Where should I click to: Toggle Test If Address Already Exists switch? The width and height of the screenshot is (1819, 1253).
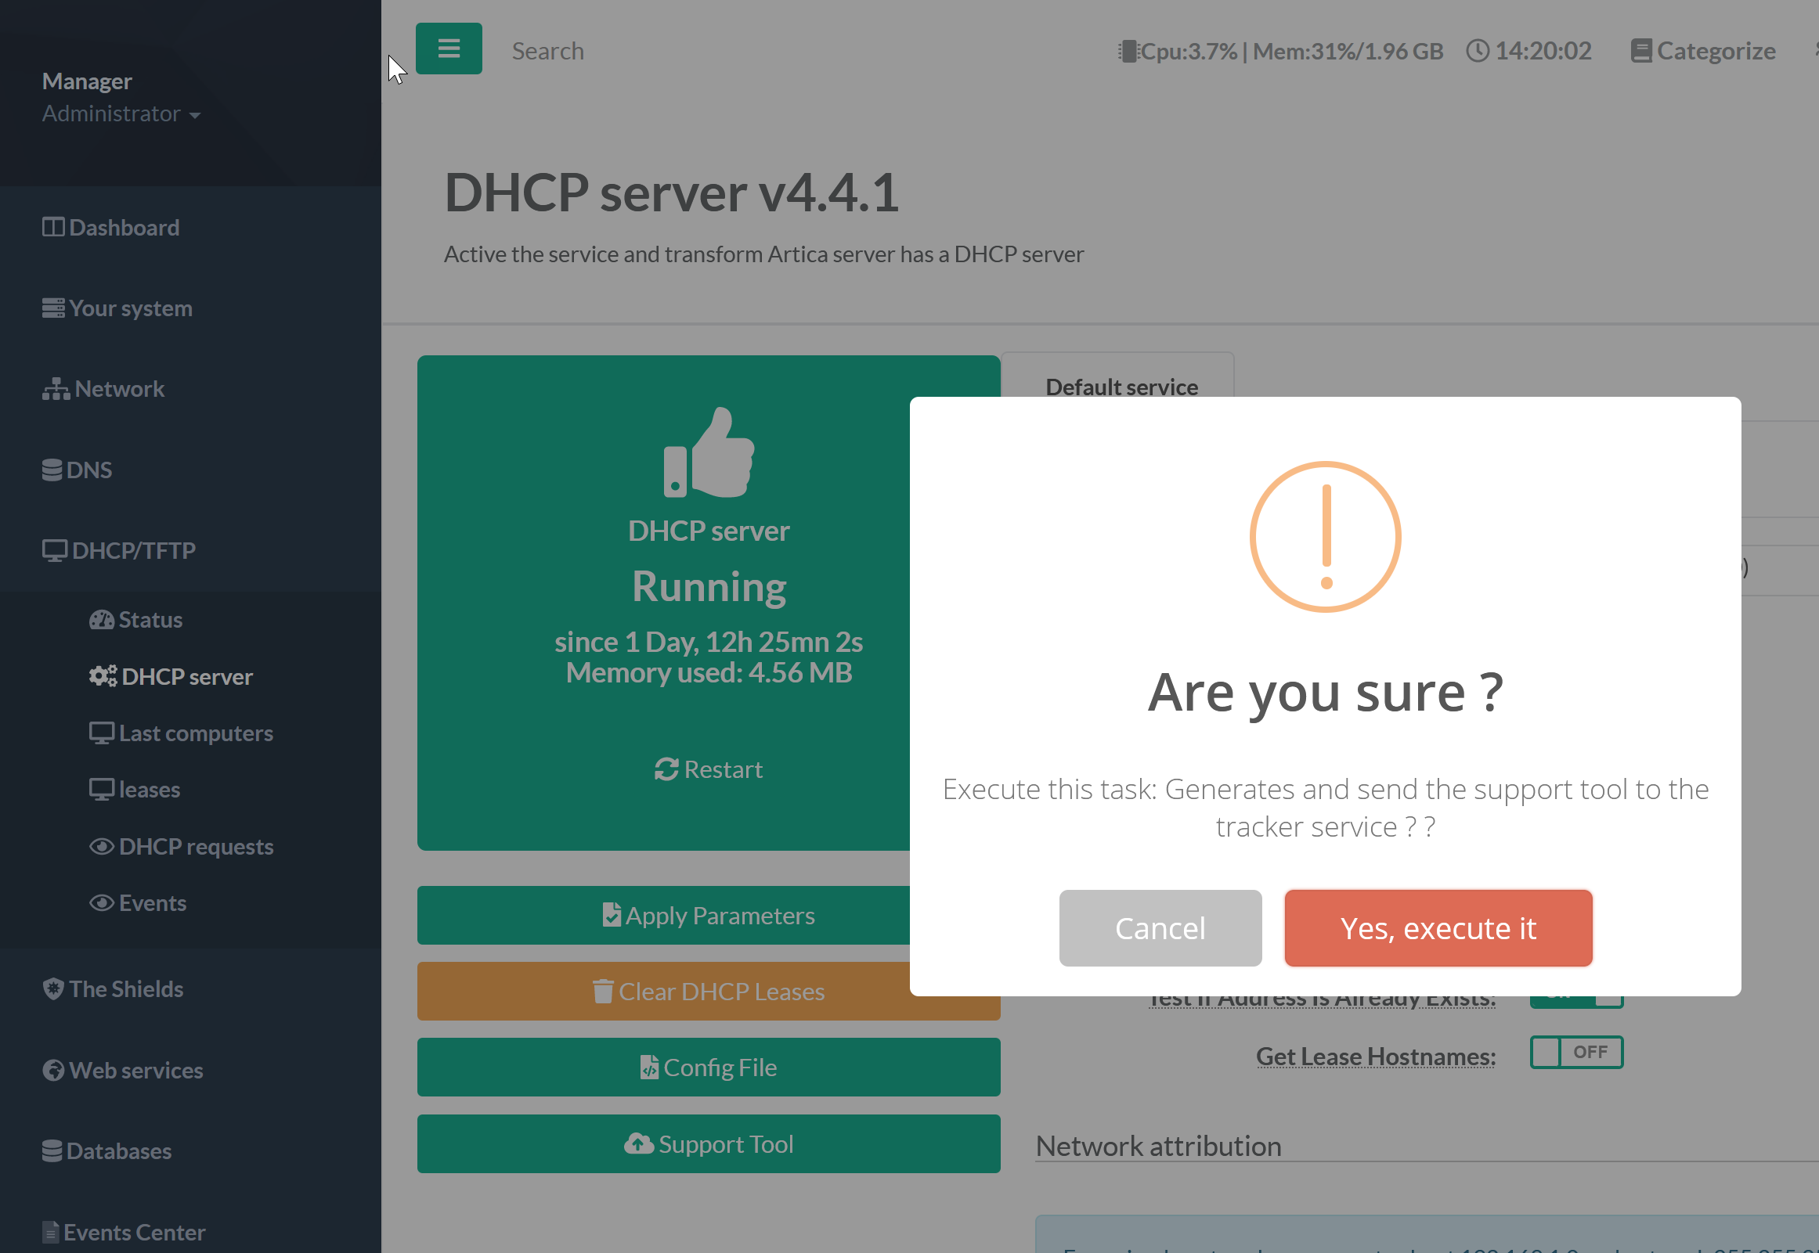click(x=1575, y=1001)
